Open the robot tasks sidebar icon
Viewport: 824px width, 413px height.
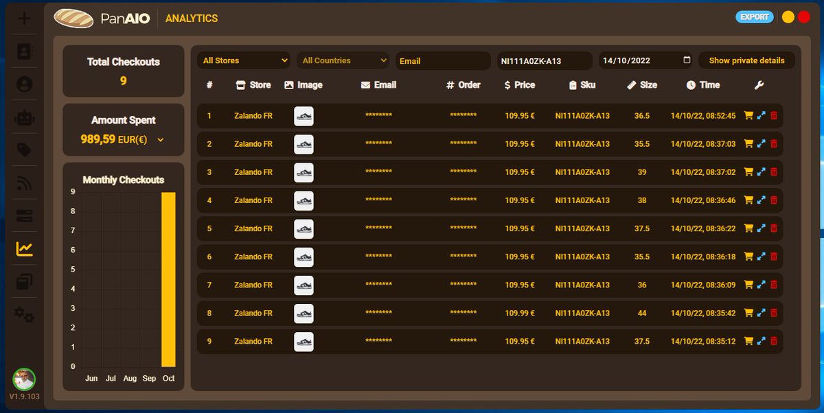(x=24, y=117)
